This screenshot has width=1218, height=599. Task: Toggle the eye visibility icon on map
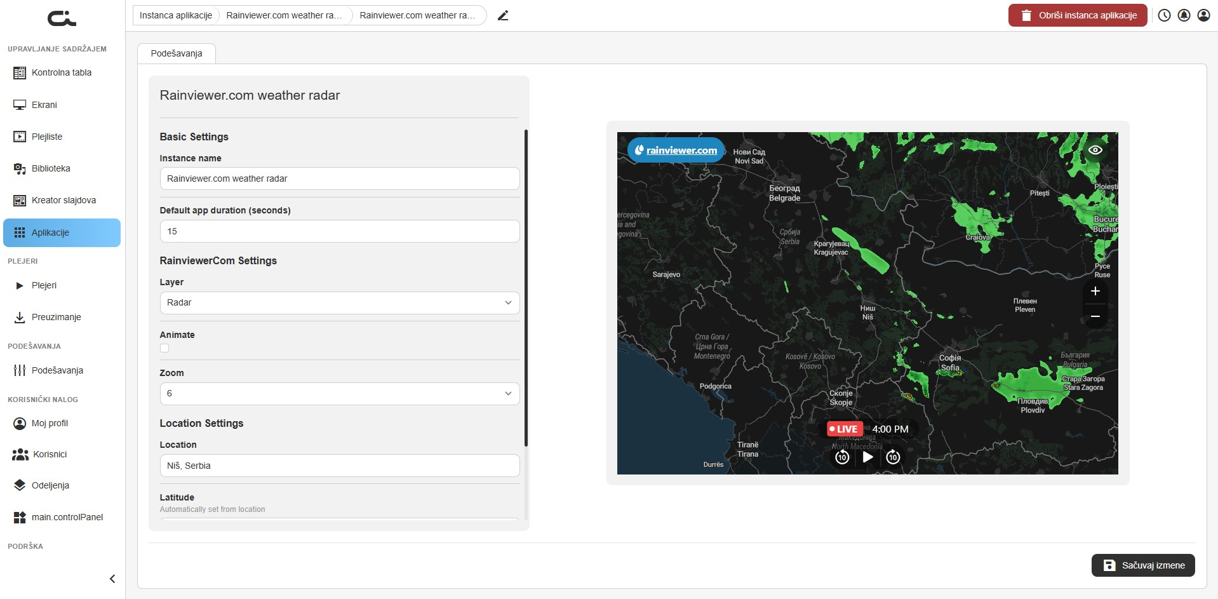1095,150
